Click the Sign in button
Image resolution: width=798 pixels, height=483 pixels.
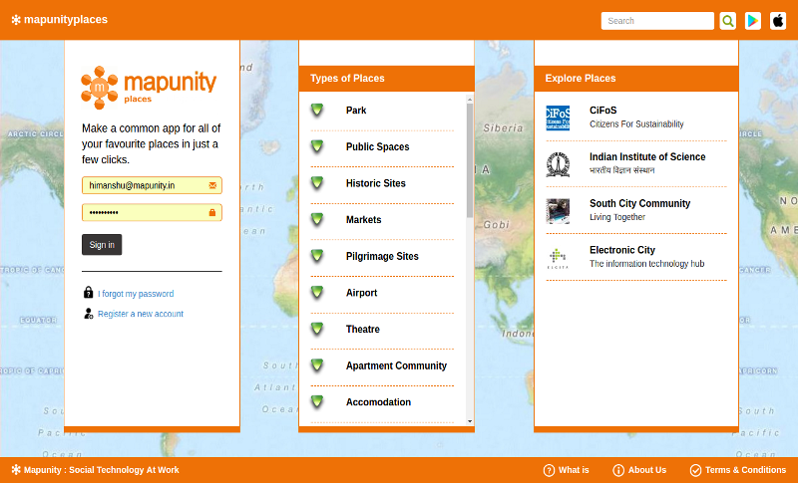(102, 245)
